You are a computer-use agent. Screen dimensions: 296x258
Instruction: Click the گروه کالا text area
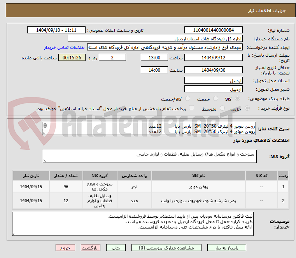(149, 156)
